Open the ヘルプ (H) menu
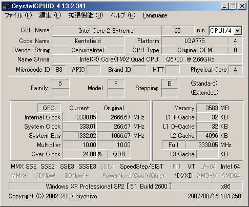 pos(123,15)
